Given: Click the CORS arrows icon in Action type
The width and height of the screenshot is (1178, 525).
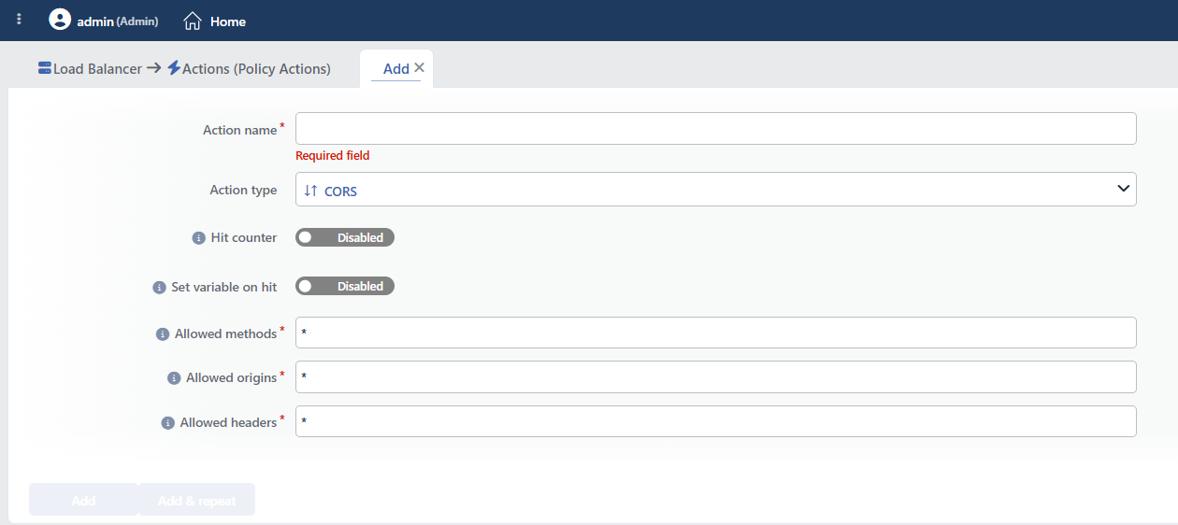Looking at the screenshot, I should (x=311, y=191).
